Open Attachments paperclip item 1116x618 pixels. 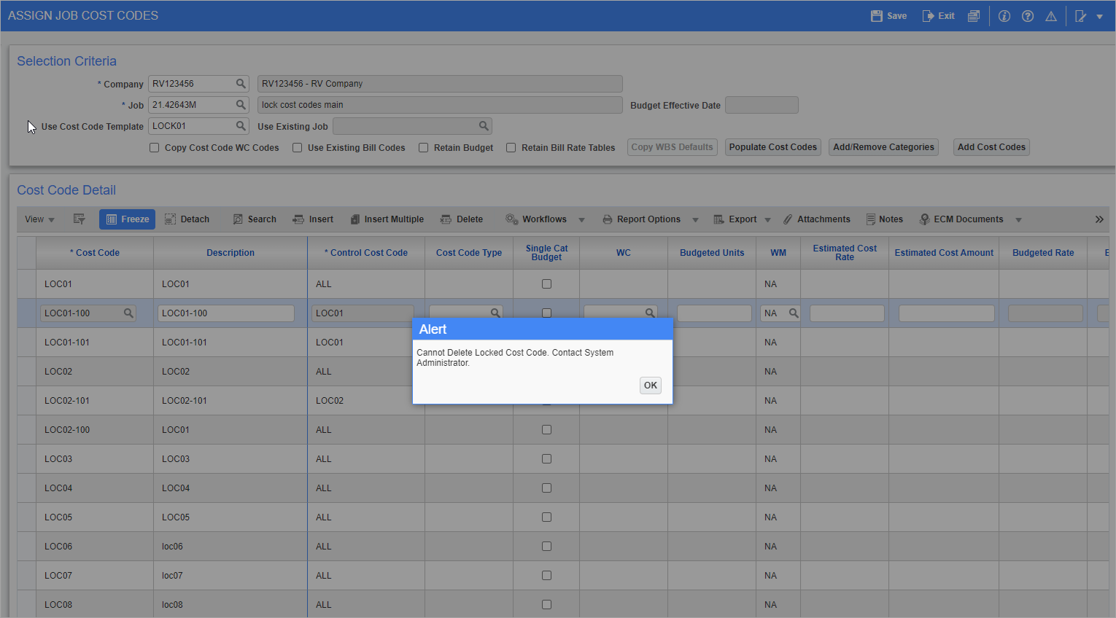(x=816, y=219)
